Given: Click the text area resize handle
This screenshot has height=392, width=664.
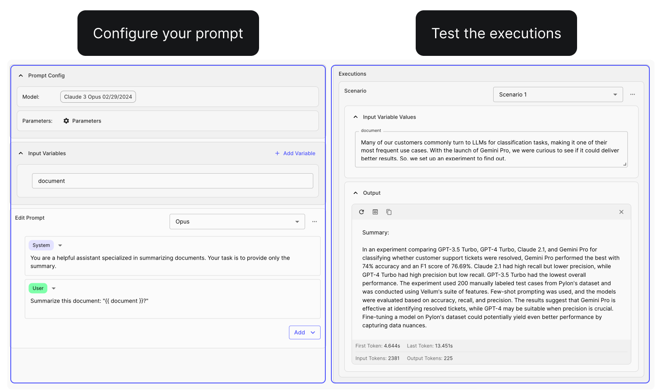Looking at the screenshot, I should (x=625, y=164).
